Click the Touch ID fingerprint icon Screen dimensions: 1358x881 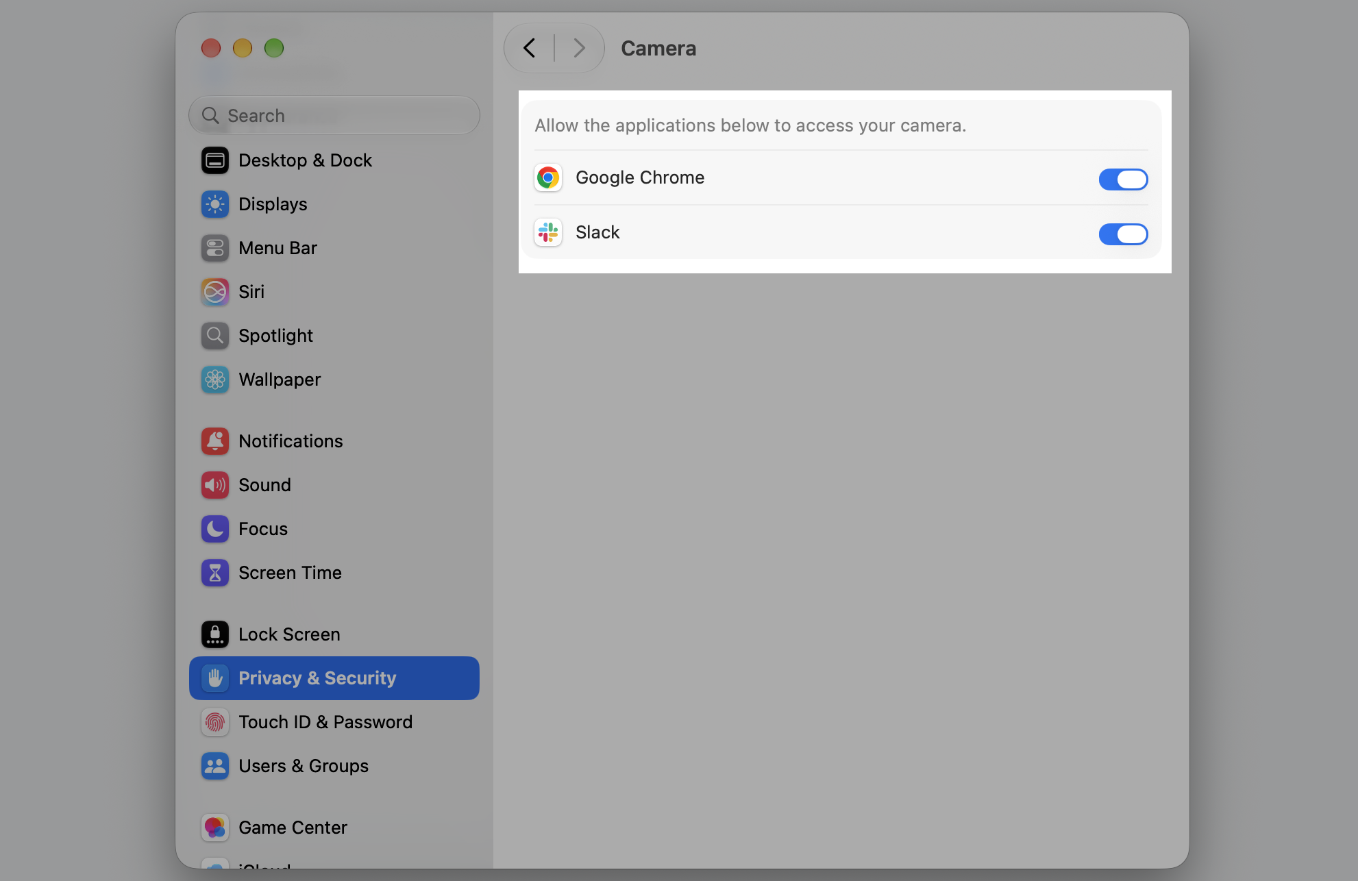[x=215, y=722]
